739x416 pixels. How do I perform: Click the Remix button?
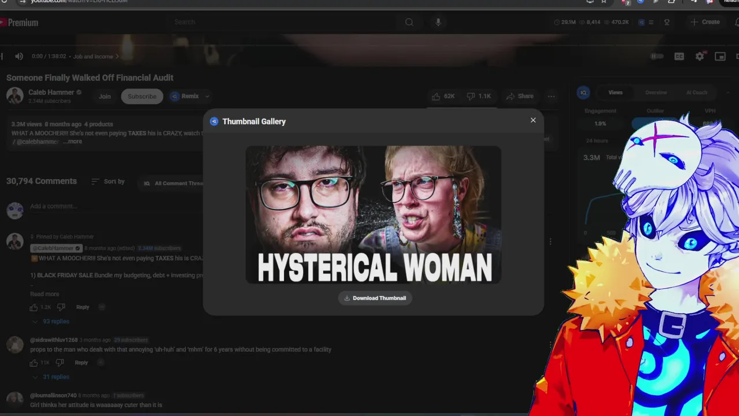click(x=184, y=96)
